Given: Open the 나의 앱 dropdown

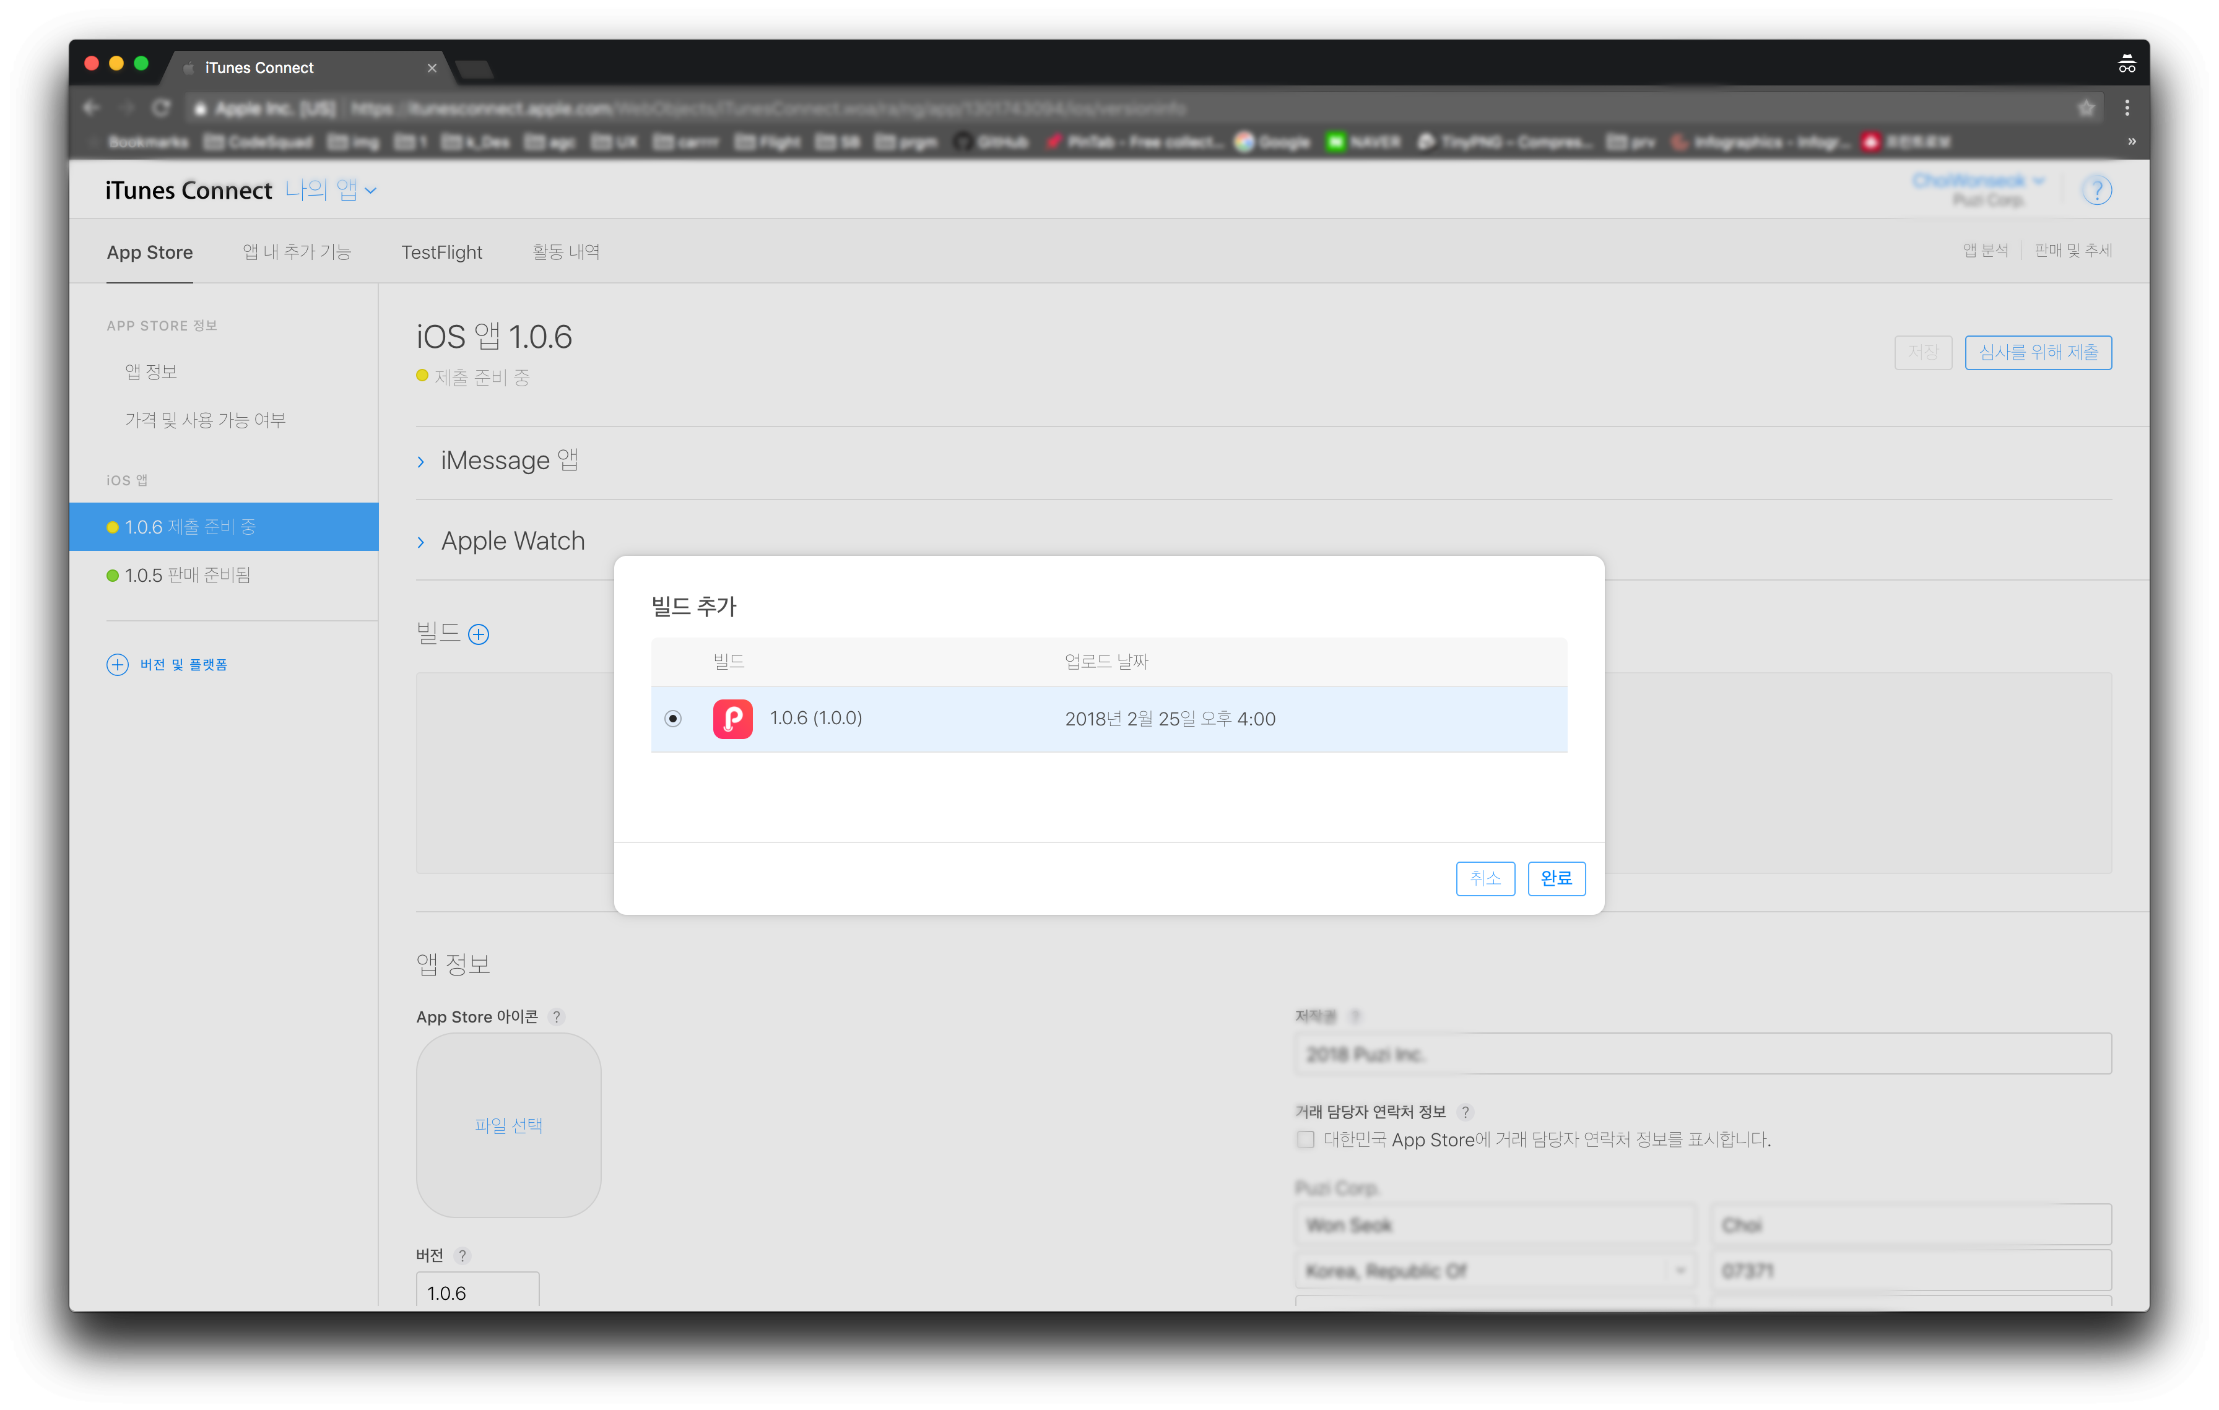Looking at the screenshot, I should tap(331, 190).
